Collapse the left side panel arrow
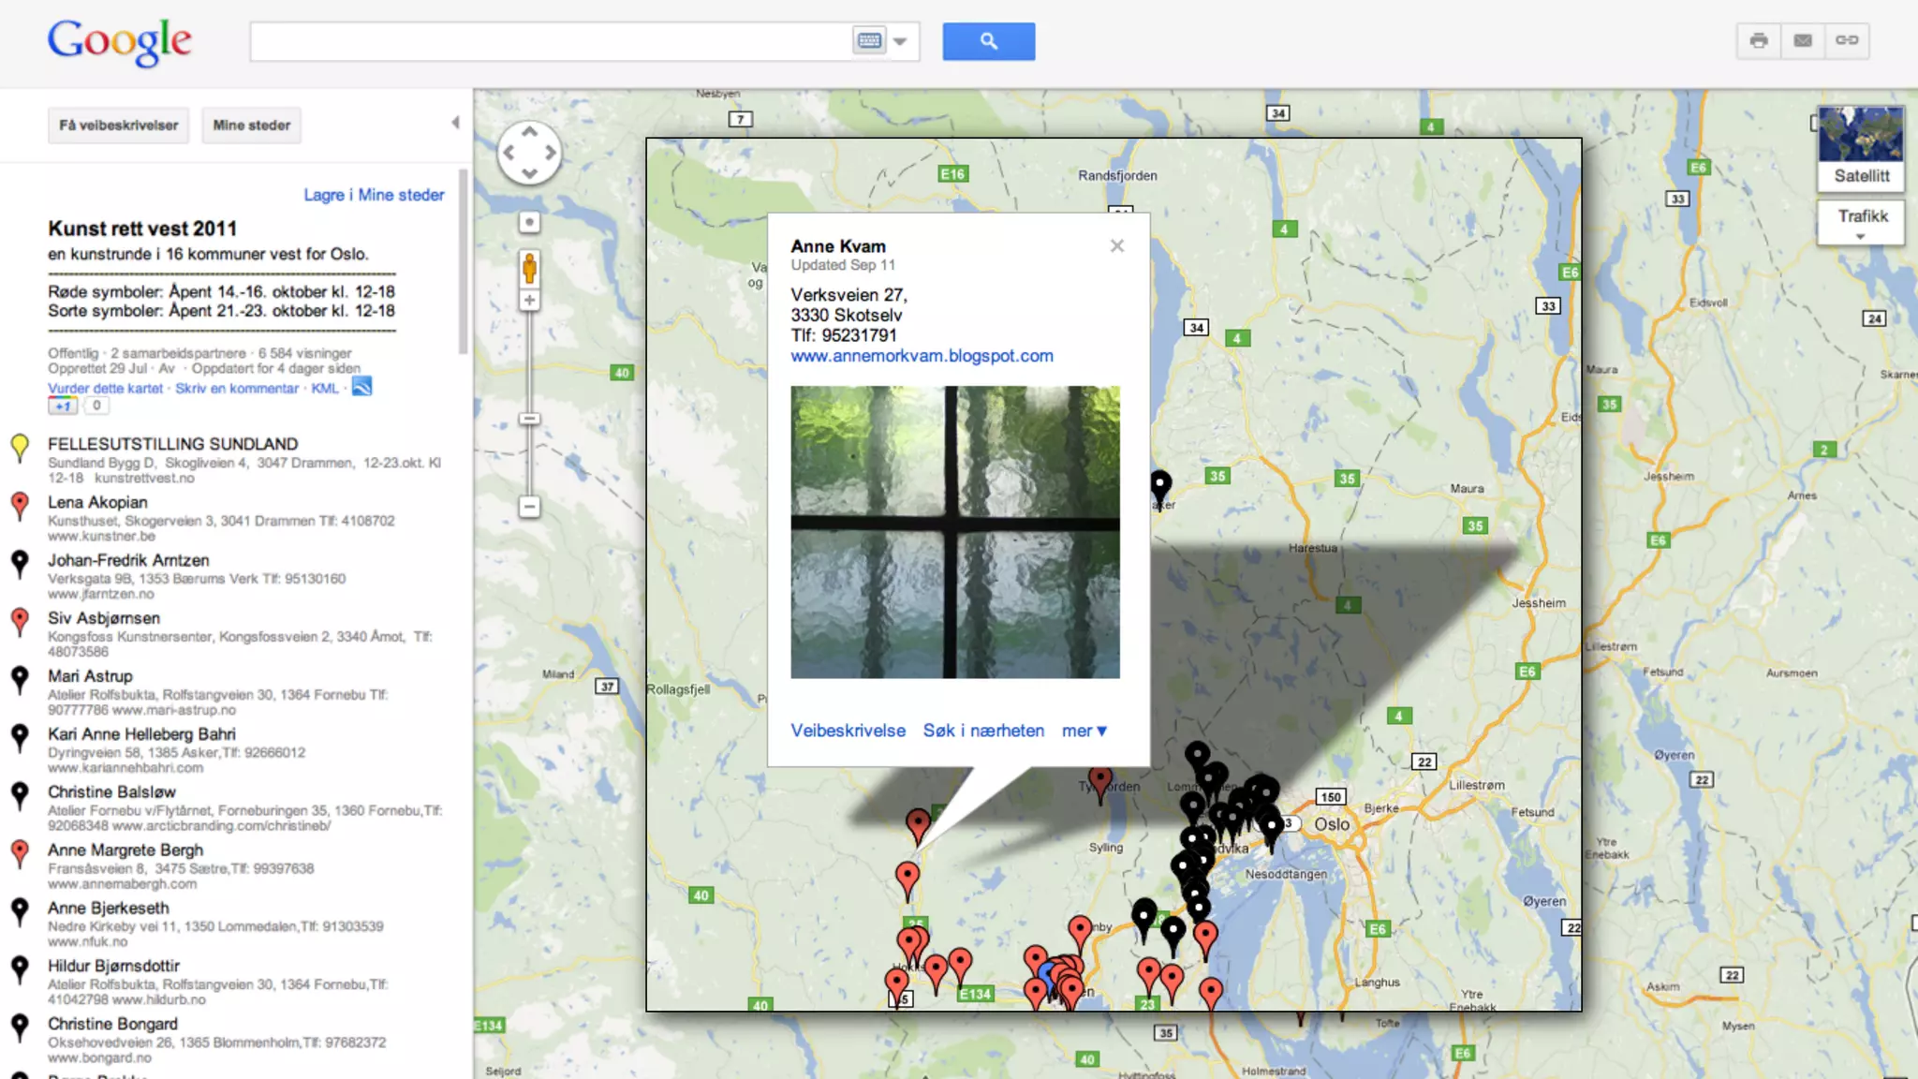 tap(456, 123)
